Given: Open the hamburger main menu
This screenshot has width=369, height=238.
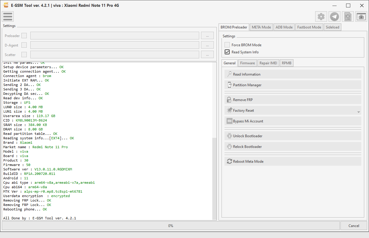Looking at the screenshot, I should click(7, 17).
